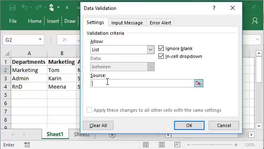Click cell containing Tom

[x=62, y=70]
